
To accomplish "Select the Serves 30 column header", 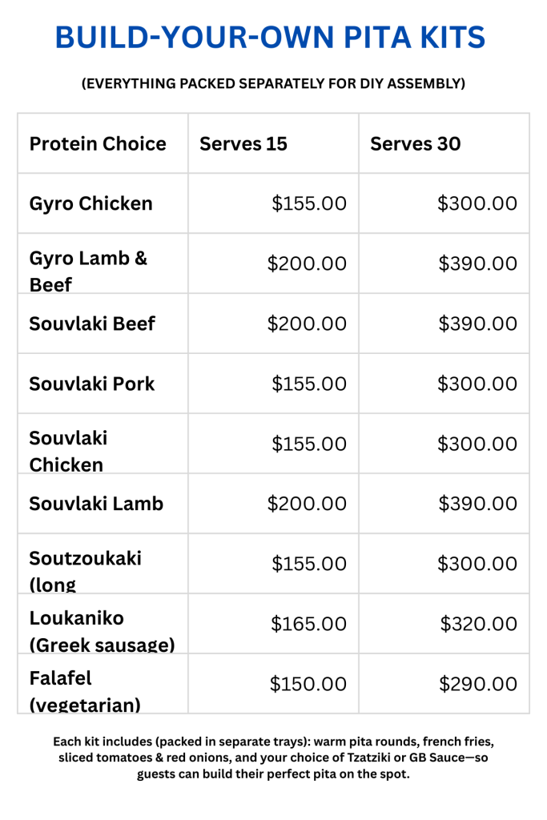I will tap(415, 144).
